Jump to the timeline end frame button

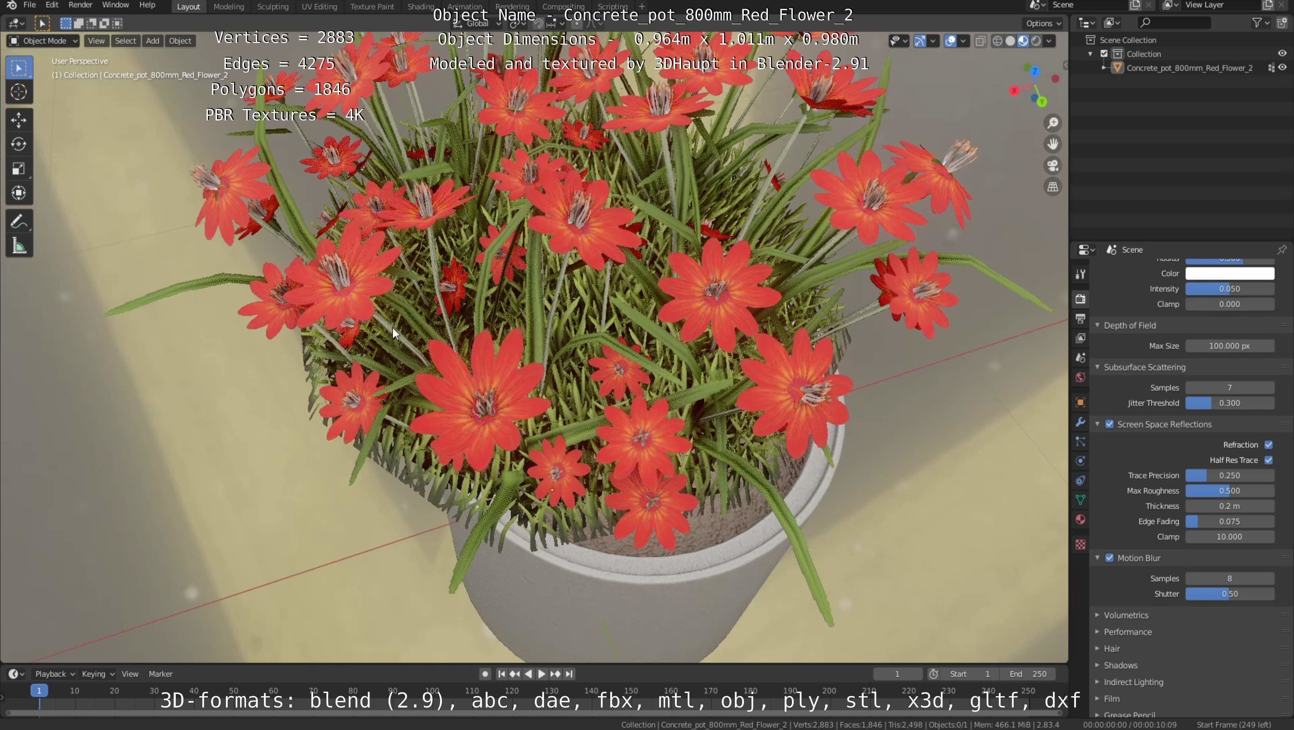pyautogui.click(x=569, y=674)
